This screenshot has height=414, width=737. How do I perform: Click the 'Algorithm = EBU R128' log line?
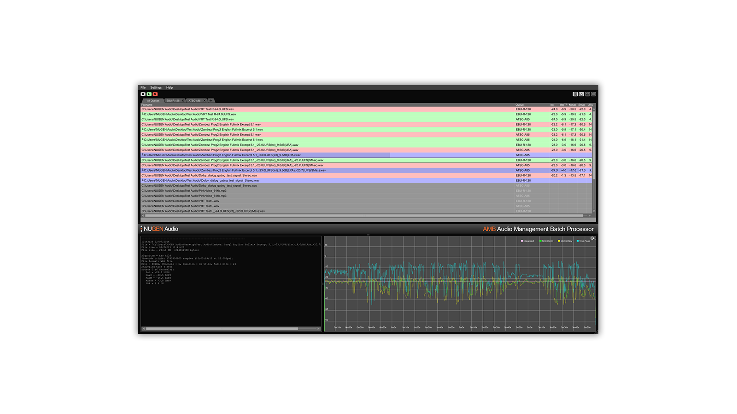click(156, 256)
